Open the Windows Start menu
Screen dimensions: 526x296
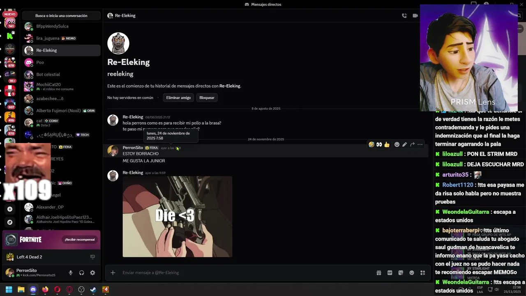click(9, 289)
